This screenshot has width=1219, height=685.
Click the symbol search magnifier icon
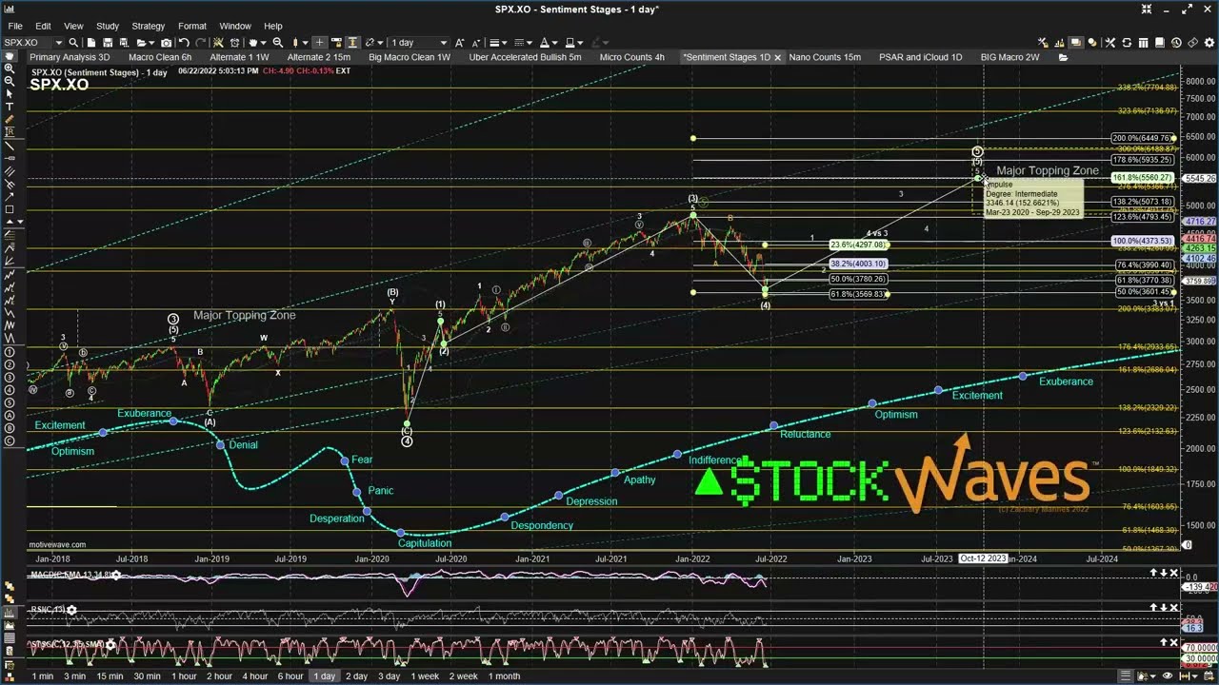73,43
